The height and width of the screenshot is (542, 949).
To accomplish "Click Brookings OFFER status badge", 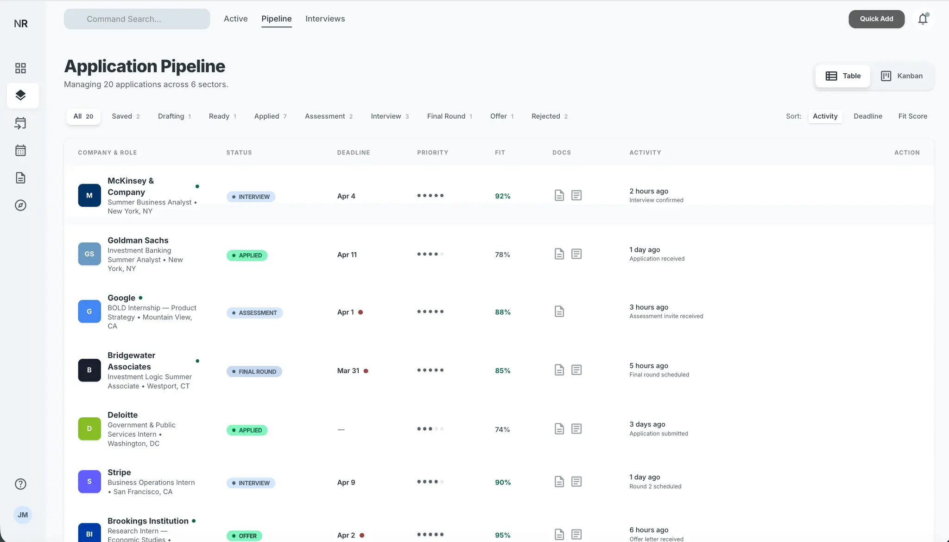I will 244,536.
